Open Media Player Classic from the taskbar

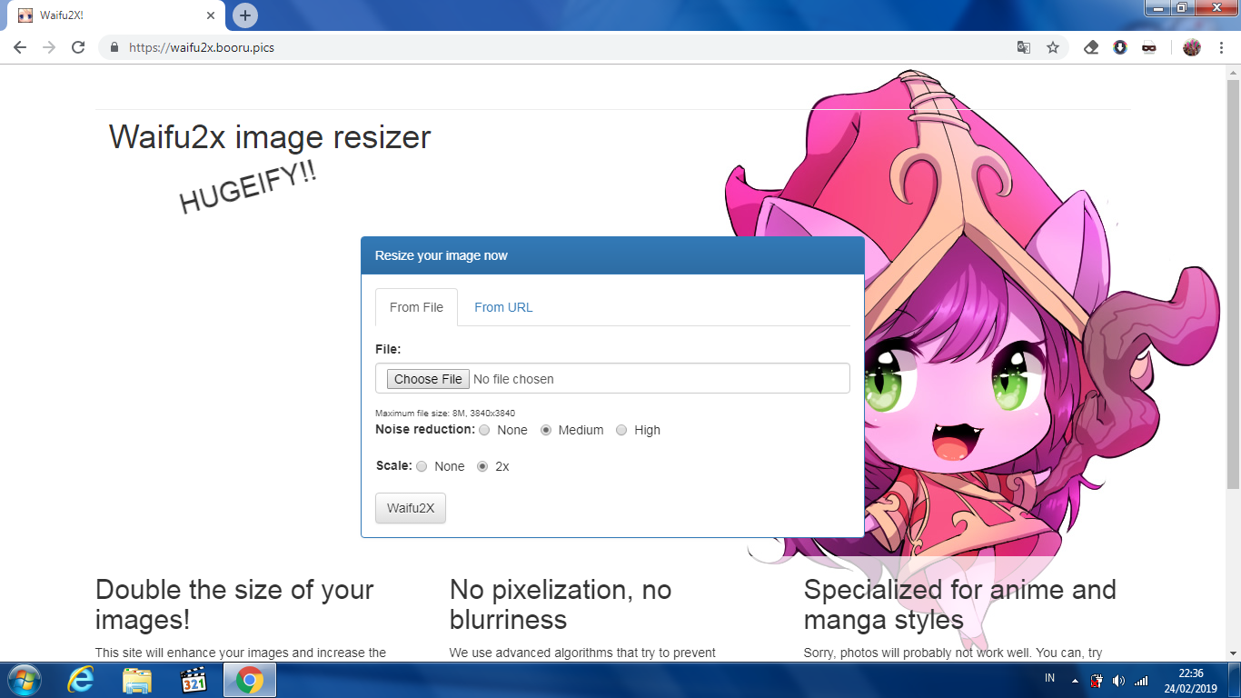193,680
